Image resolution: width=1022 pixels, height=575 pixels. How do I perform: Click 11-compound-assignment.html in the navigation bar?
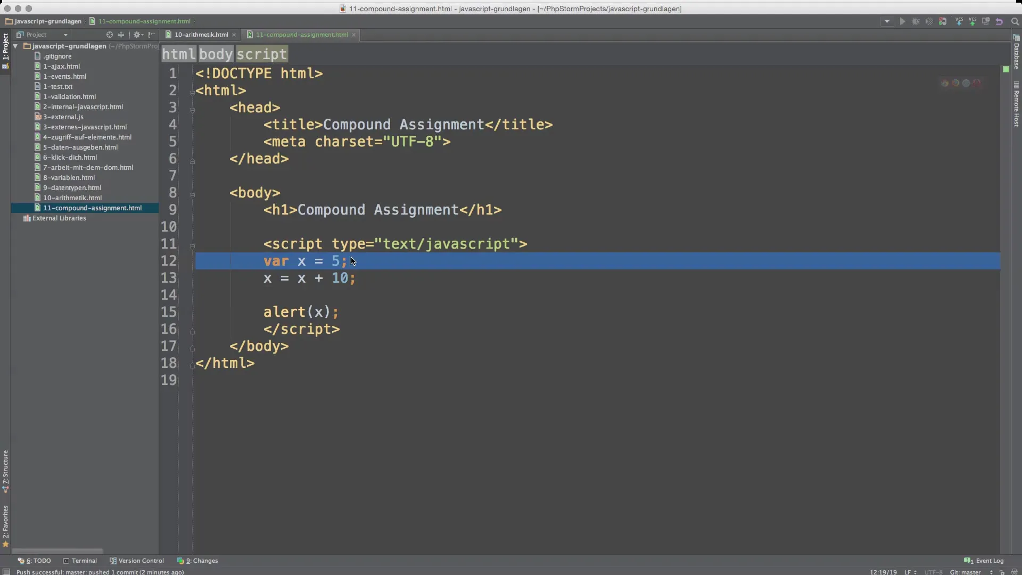(140, 22)
